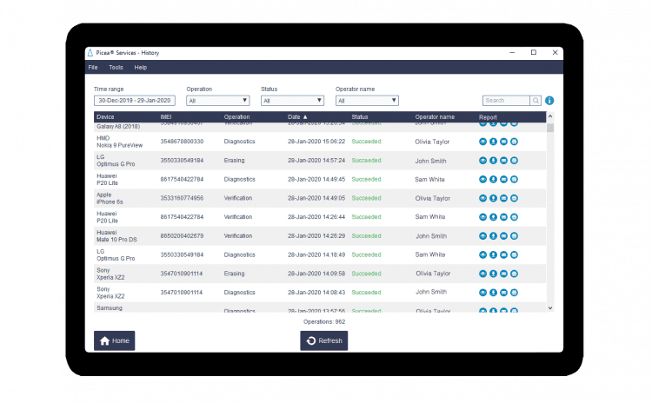
Task: View report for Mate 10 Pro DS row
Action: (482, 236)
